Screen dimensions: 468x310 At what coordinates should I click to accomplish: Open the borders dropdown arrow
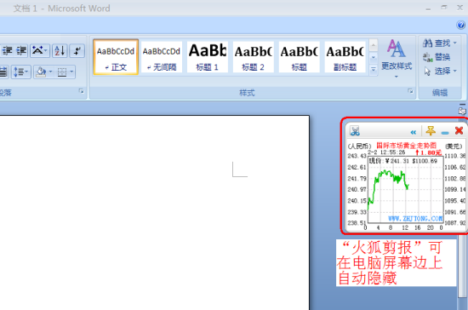pos(71,72)
